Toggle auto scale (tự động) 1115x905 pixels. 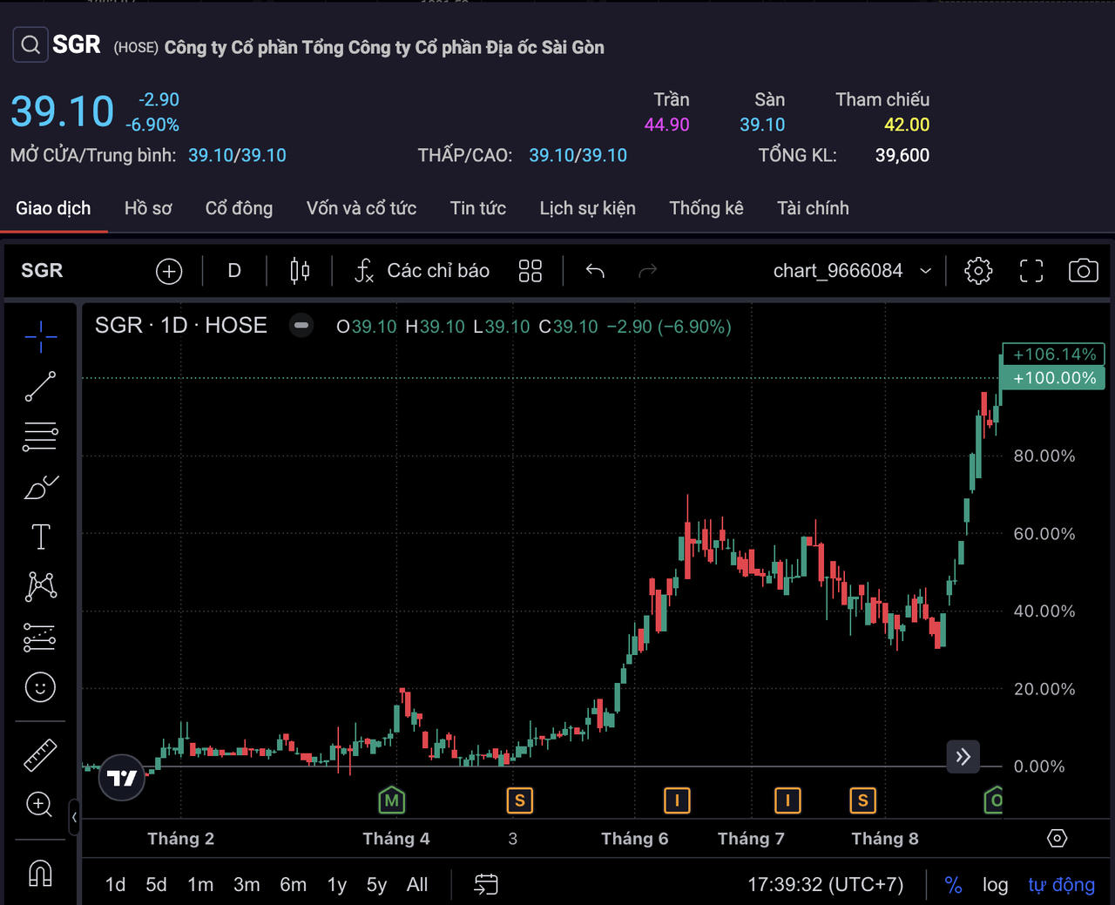click(1061, 885)
